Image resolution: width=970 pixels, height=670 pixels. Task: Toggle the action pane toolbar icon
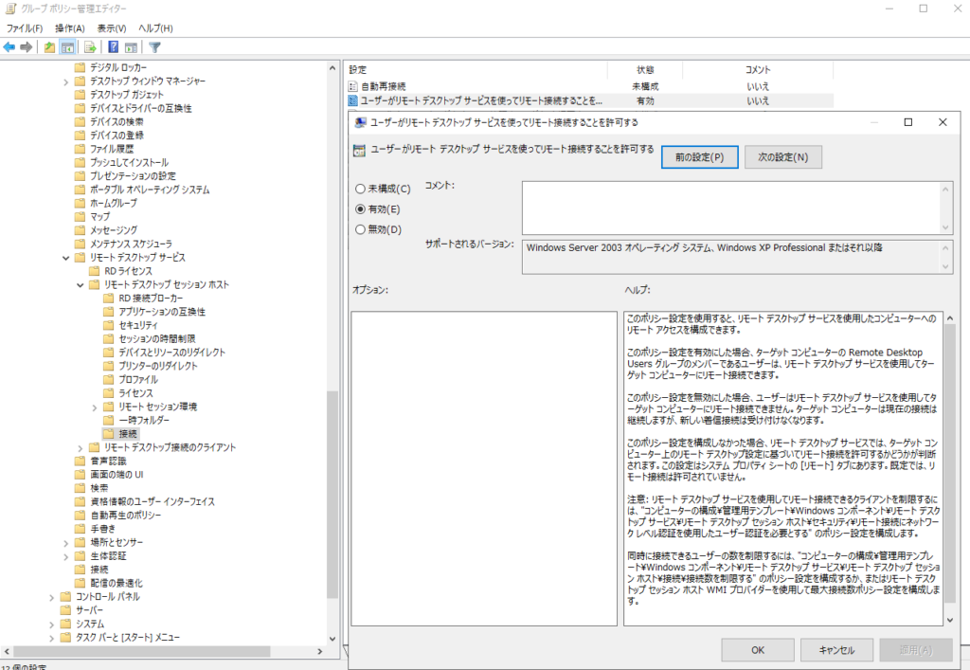click(x=131, y=47)
